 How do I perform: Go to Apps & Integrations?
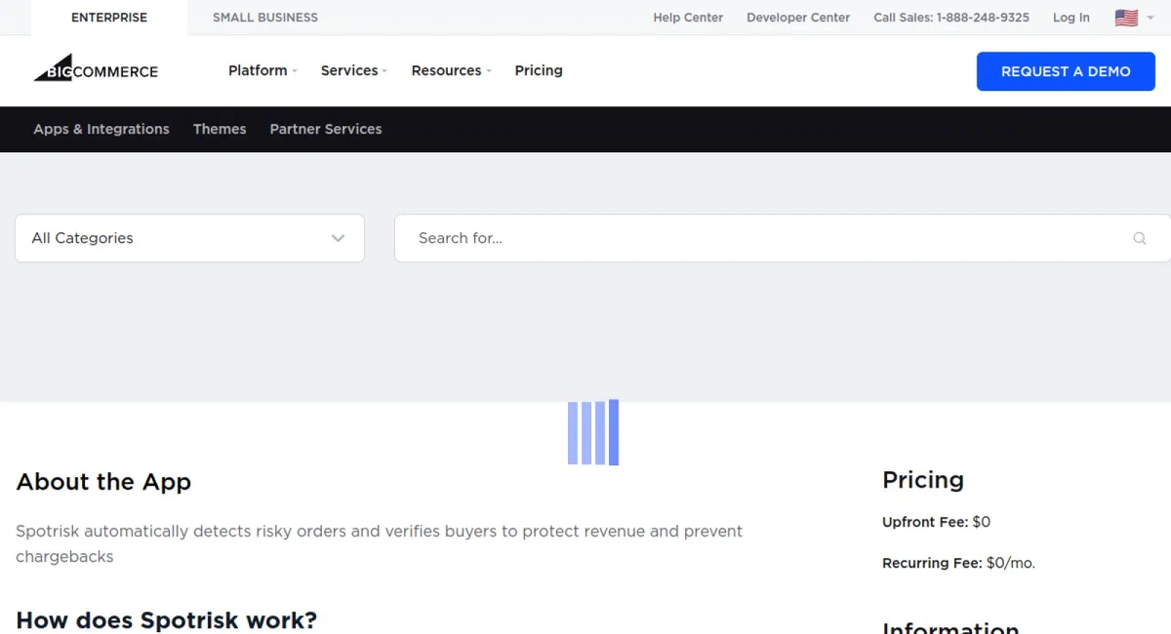coord(101,129)
